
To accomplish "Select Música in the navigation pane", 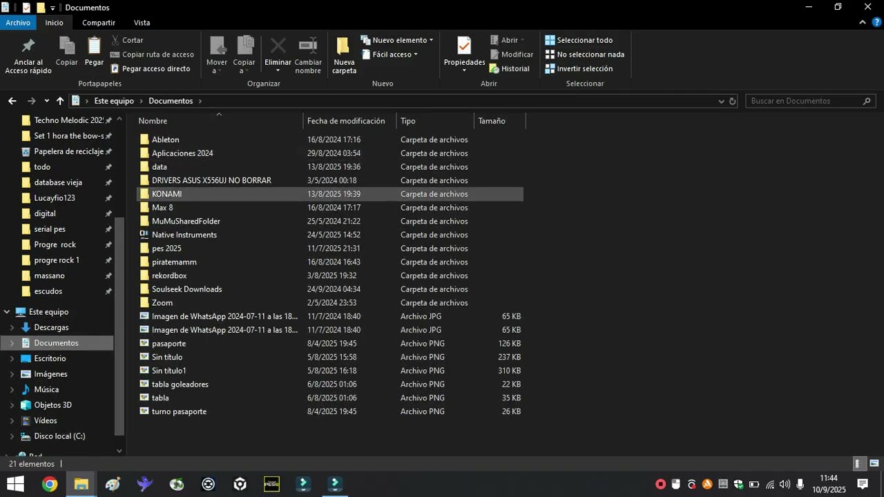I will pyautogui.click(x=46, y=389).
